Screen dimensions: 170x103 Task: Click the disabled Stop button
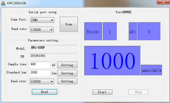coord(138,92)
